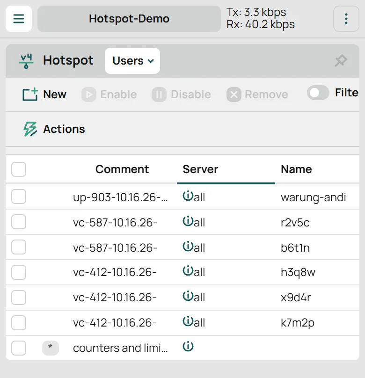Open user r2v5c
Viewport: 365px width, 378px height.
(x=295, y=223)
